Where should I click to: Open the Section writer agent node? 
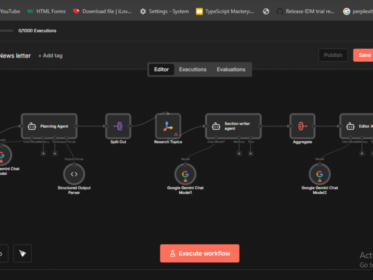pos(233,126)
